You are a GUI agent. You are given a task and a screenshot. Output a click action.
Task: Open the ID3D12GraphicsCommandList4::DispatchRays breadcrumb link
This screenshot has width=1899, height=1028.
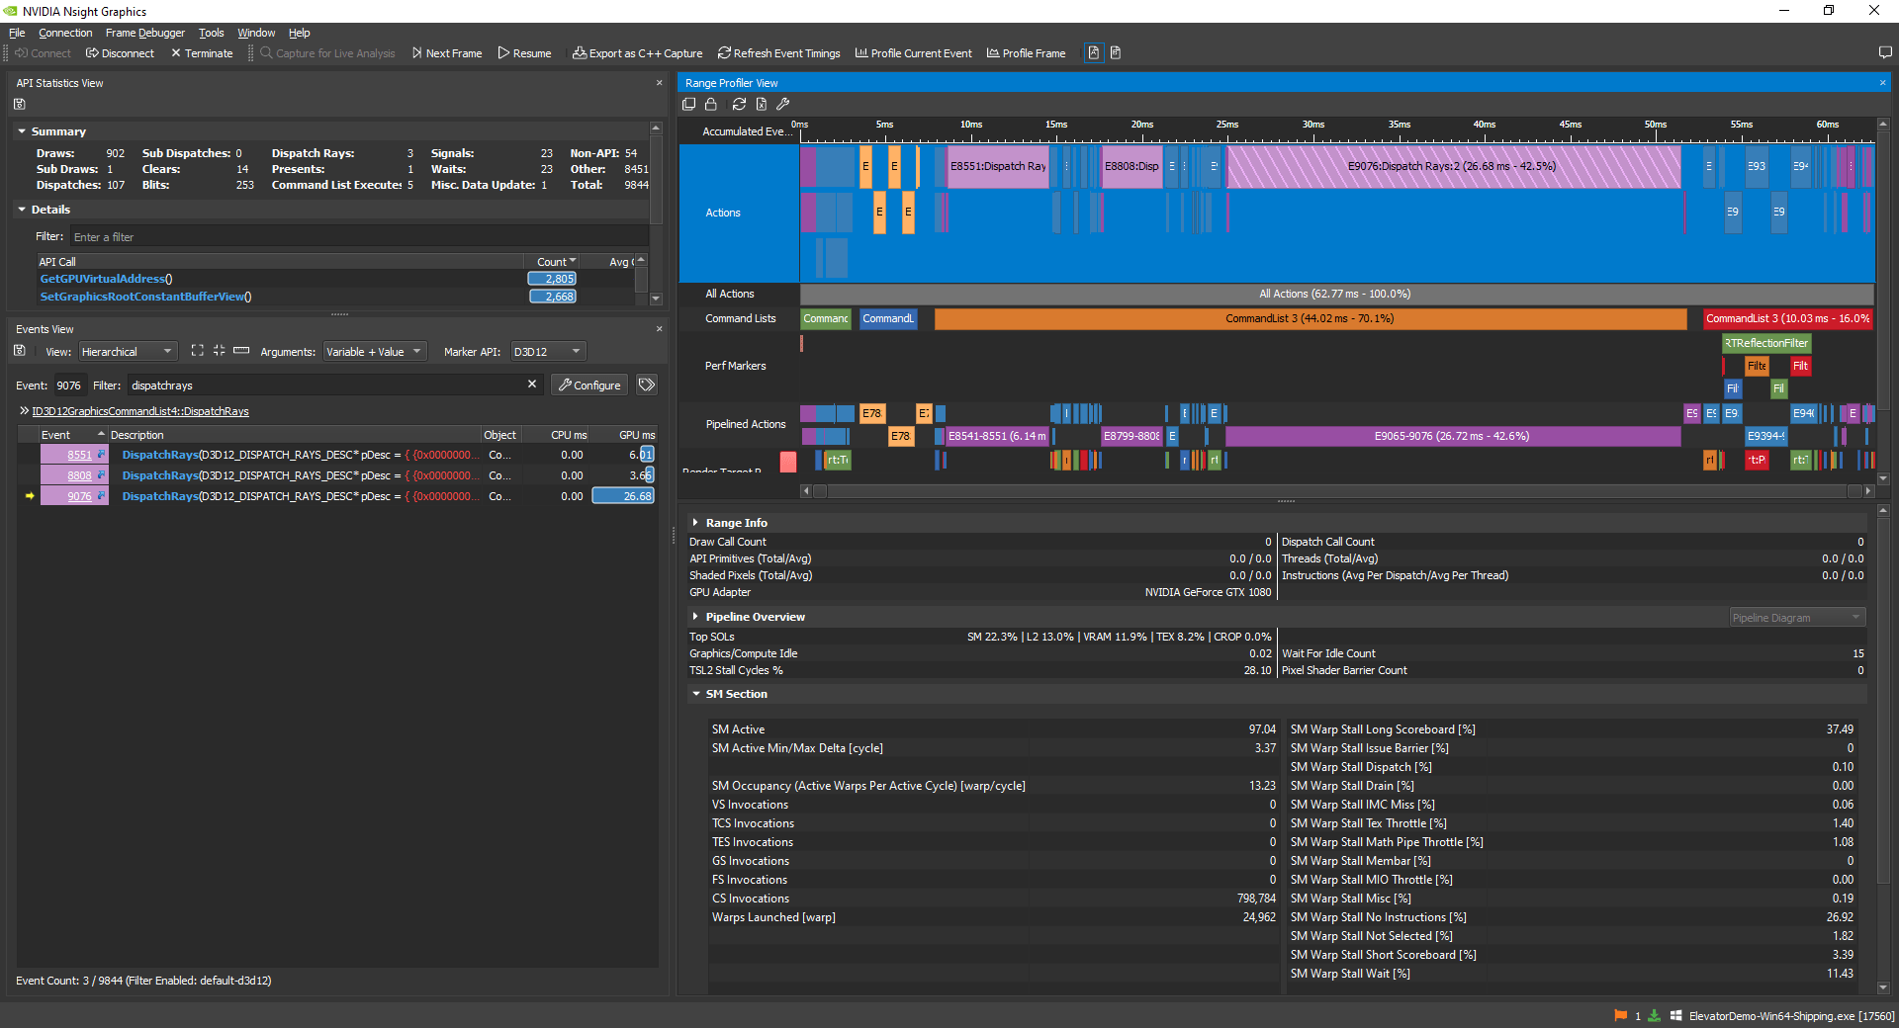[x=140, y=411]
